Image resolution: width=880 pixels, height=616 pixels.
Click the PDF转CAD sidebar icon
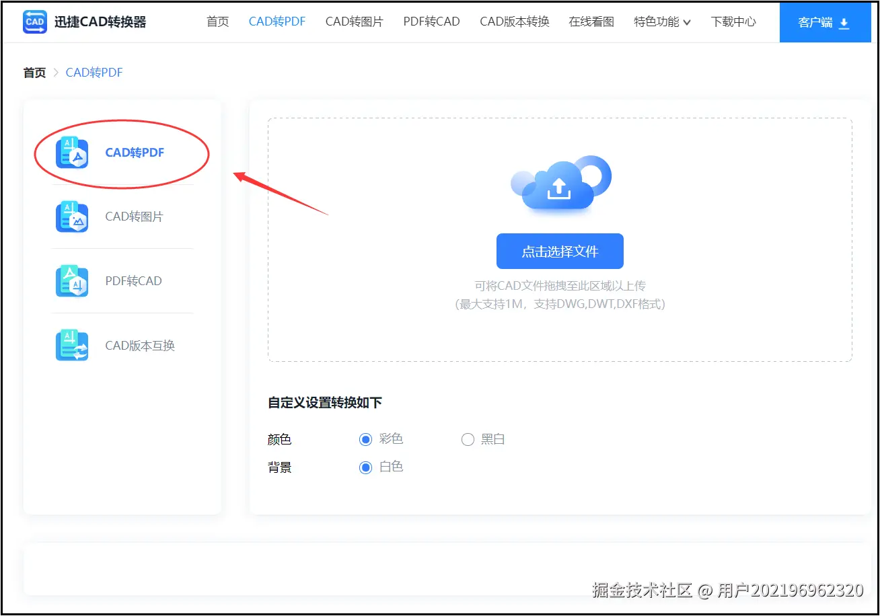point(72,281)
